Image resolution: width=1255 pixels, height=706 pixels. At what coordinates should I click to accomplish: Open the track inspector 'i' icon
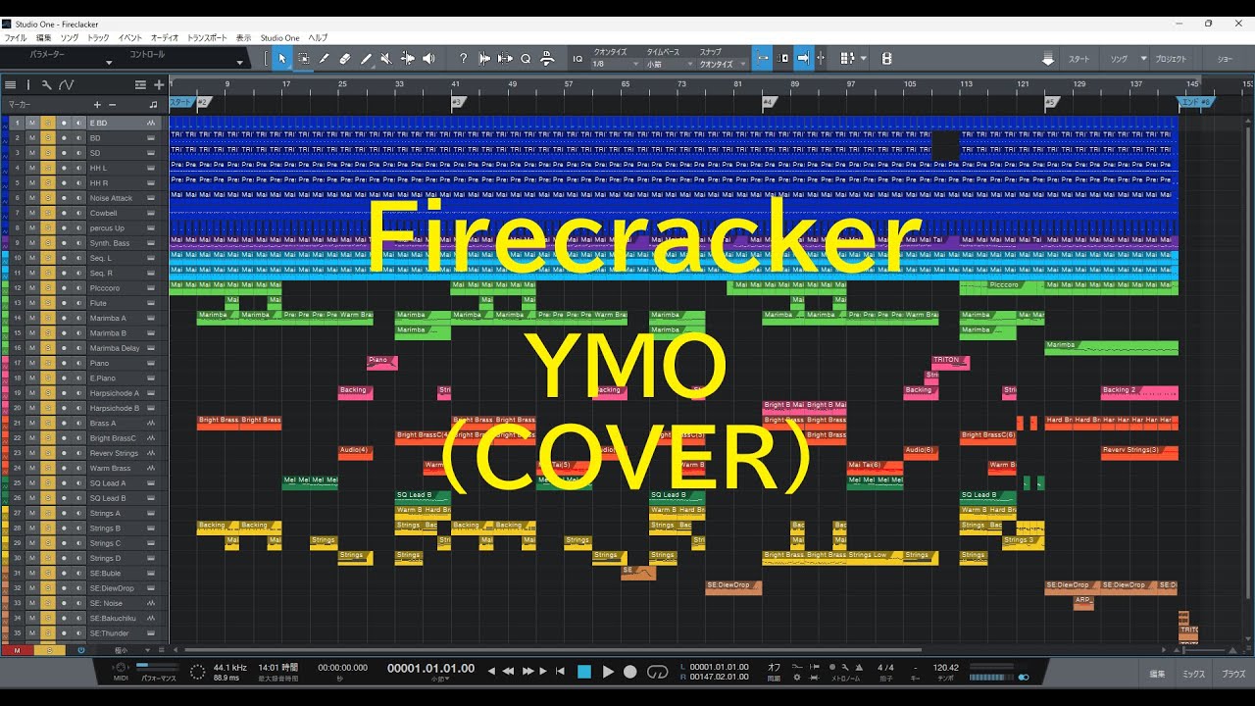click(x=28, y=85)
